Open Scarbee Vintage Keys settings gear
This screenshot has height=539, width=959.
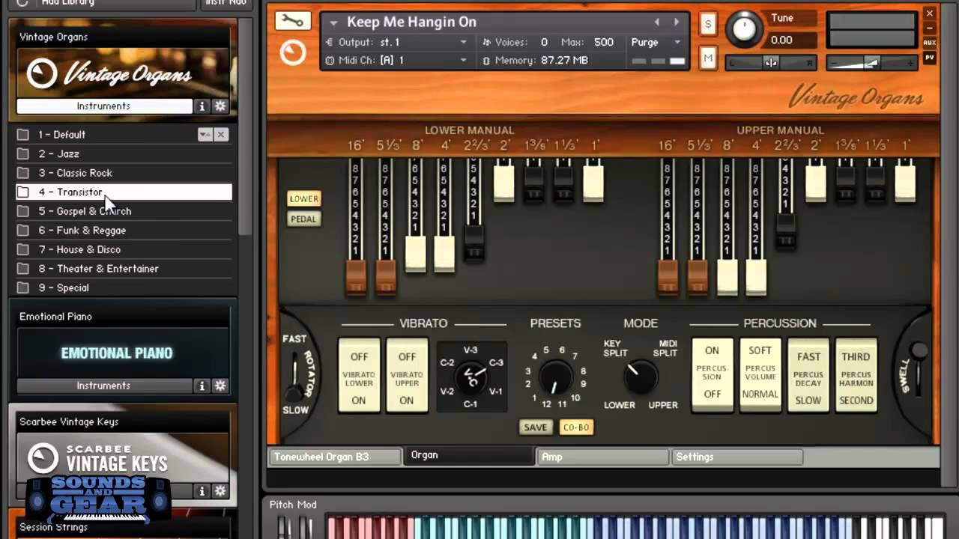click(220, 491)
